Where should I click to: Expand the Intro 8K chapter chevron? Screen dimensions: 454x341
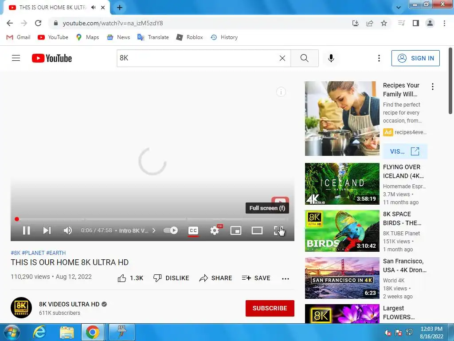pos(154,230)
